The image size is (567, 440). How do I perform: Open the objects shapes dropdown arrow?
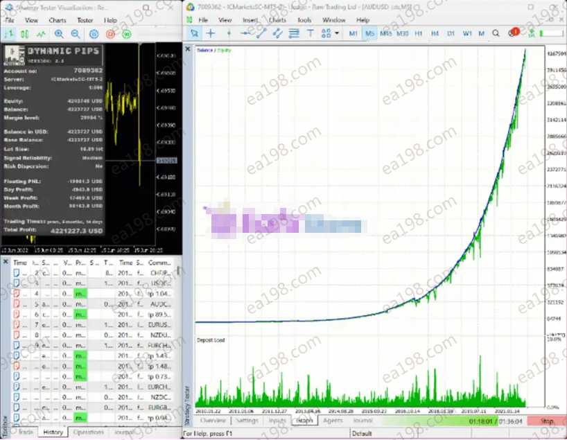(x=337, y=33)
